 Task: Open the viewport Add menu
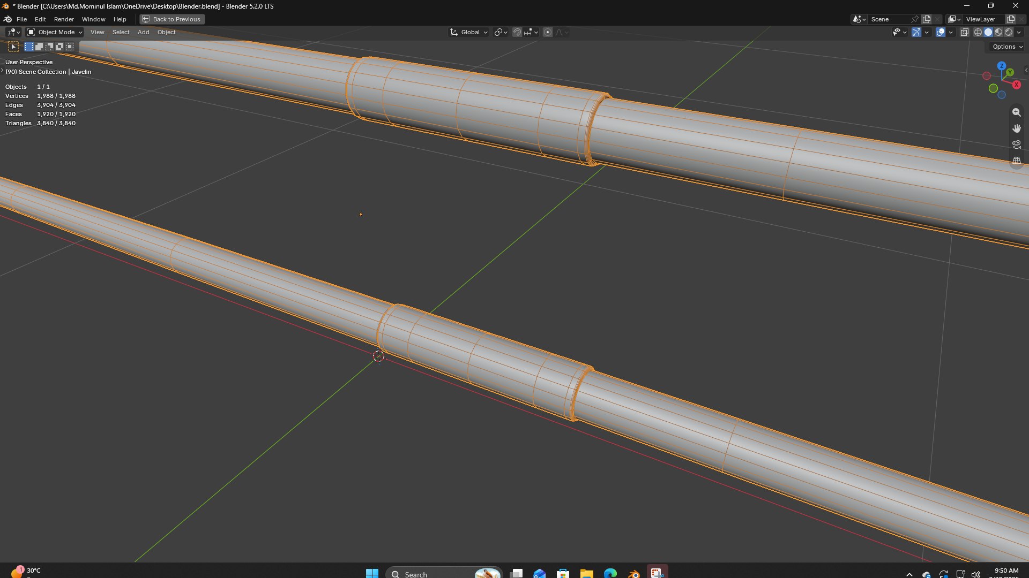(143, 32)
